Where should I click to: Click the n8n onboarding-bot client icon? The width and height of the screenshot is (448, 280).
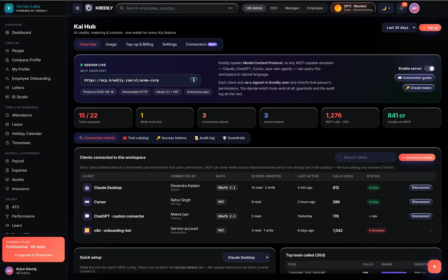coord(87,230)
